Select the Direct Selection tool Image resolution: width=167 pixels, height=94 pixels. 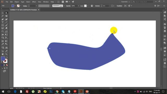[x=6, y=13]
